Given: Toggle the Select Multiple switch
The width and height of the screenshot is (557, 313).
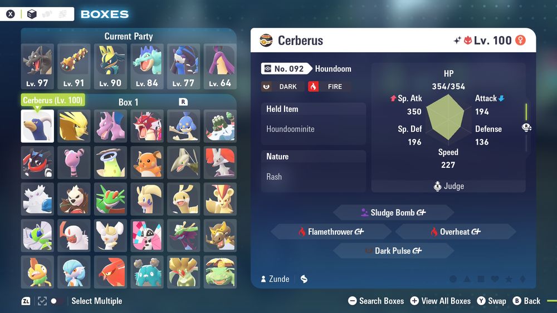Looking at the screenshot, I should 57,301.
